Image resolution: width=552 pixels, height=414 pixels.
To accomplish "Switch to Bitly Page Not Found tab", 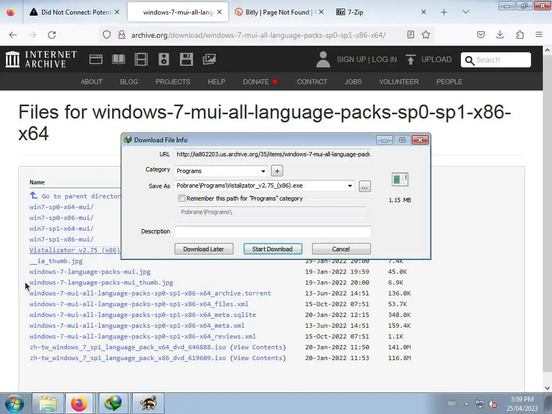I will 278,12.
